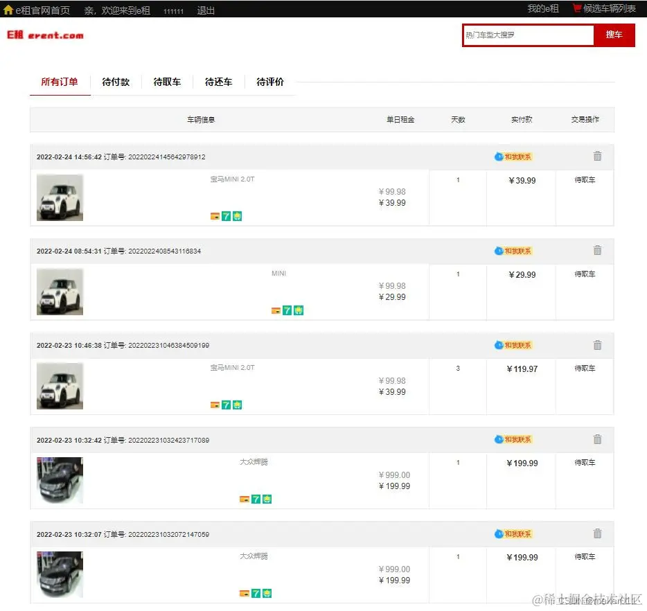Open 大众辉腾 thumbnail for the 10:32:07 order

click(60, 574)
